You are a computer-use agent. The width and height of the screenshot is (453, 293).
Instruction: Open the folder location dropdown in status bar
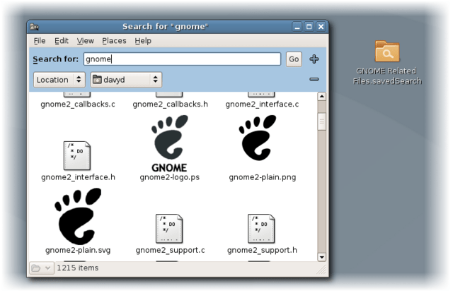(x=41, y=268)
